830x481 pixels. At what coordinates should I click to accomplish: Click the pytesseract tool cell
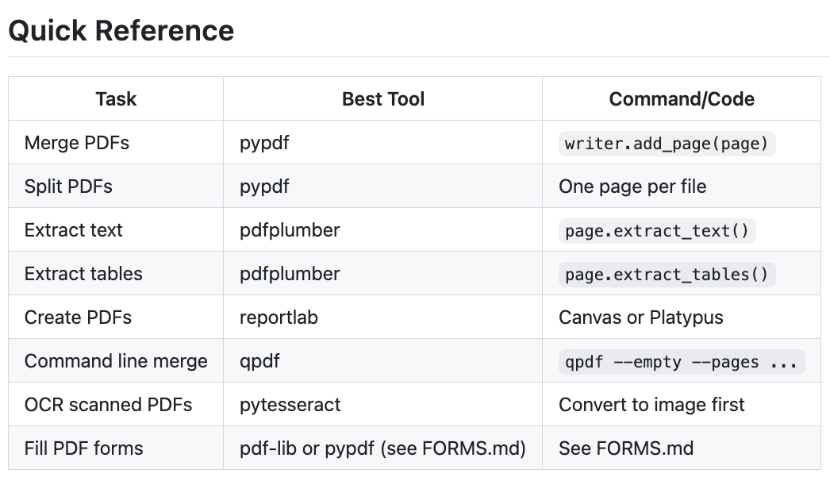290,405
